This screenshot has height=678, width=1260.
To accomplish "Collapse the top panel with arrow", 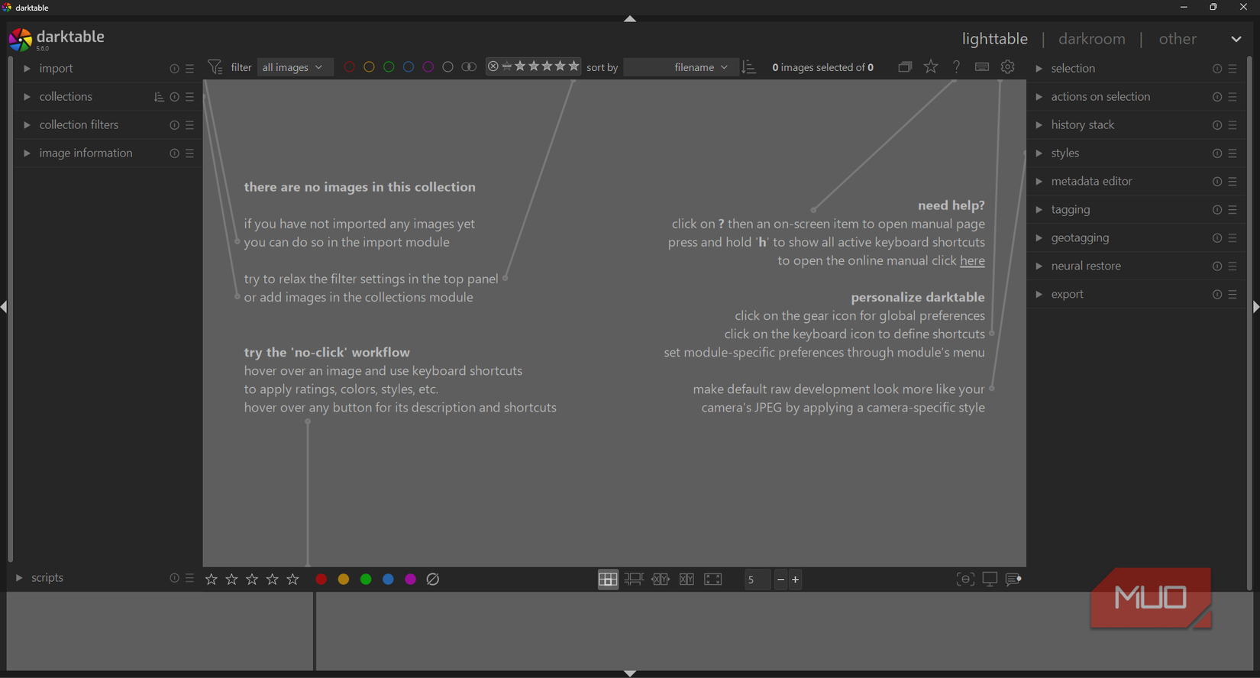I will (x=630, y=18).
